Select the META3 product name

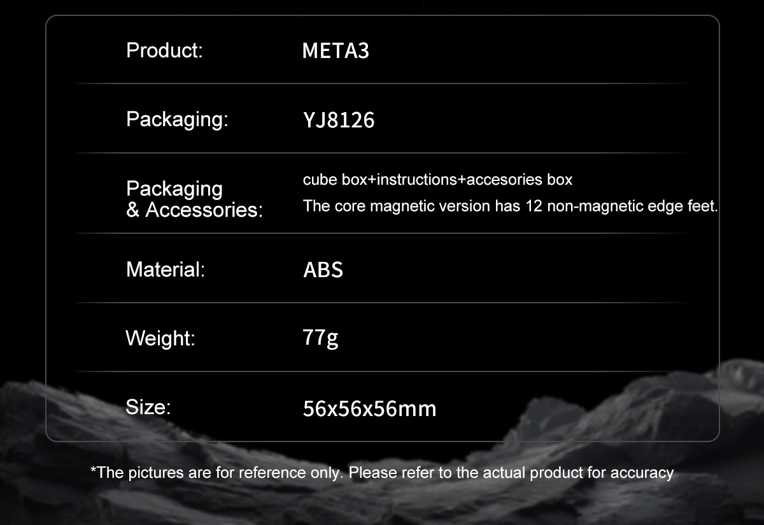click(336, 51)
